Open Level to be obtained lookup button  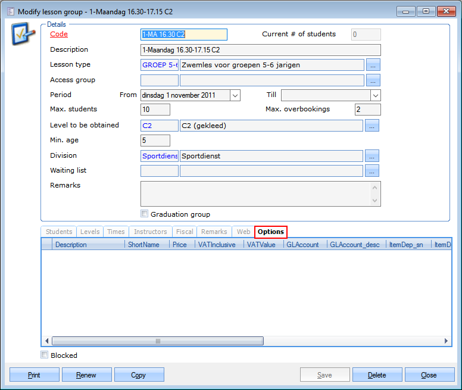point(373,126)
